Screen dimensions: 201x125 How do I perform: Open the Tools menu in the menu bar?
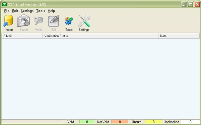(x=41, y=11)
